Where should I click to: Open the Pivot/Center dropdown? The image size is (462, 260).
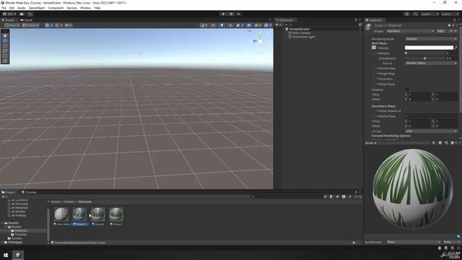tap(12, 25)
